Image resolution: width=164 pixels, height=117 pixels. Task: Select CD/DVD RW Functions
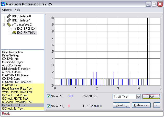17,82
